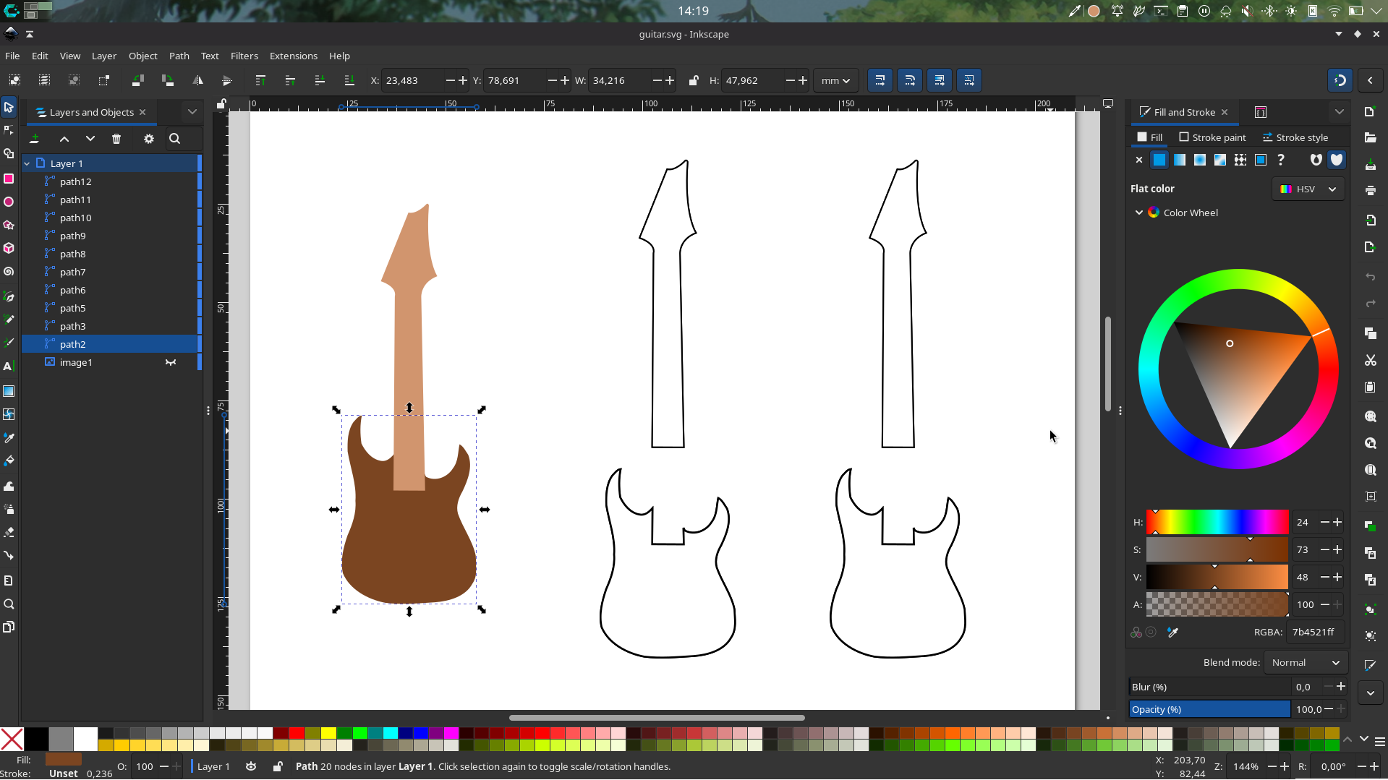This screenshot has width=1388, height=780.
Task: Activate the Gradient tool
Action: [x=9, y=390]
